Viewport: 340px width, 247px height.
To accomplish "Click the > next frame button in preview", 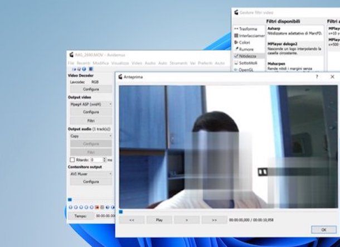I will click(x=187, y=220).
